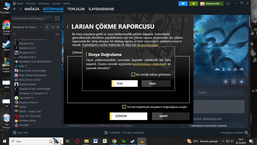Open library filter options icon
The image size is (257, 145).
tap(57, 34)
